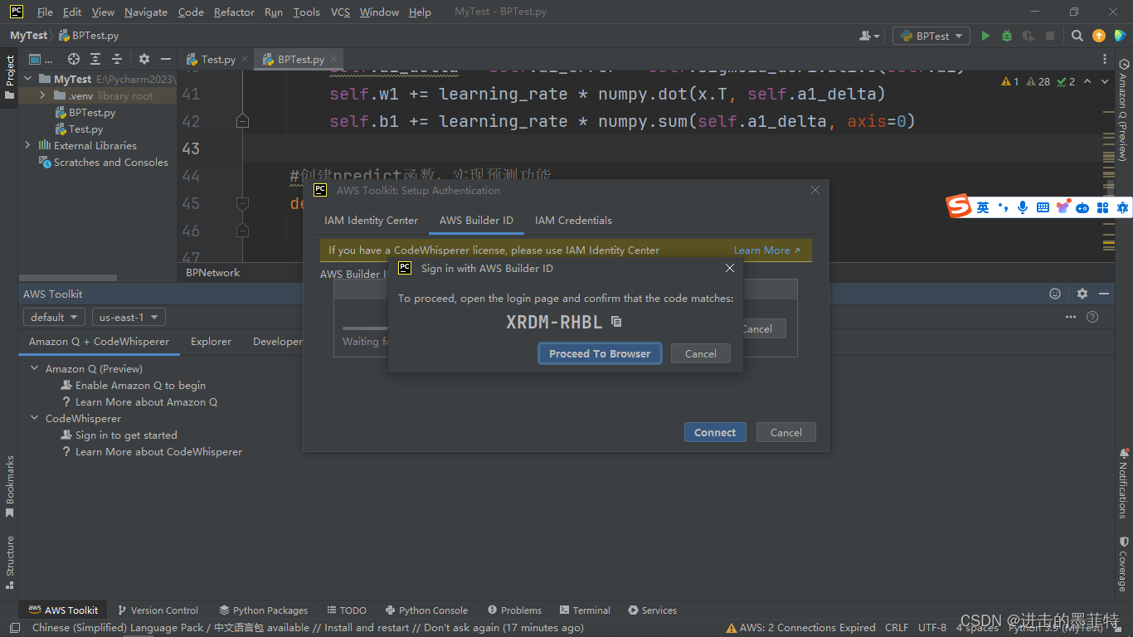This screenshot has height=637, width=1133.
Task: Click the orange IDE update arrow icon
Action: click(x=1099, y=36)
